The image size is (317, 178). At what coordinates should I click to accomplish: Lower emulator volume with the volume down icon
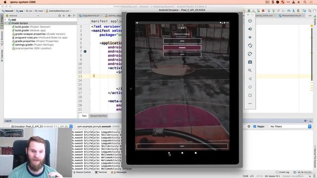click(250, 38)
